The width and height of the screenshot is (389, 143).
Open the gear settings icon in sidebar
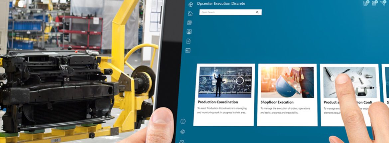point(182,141)
